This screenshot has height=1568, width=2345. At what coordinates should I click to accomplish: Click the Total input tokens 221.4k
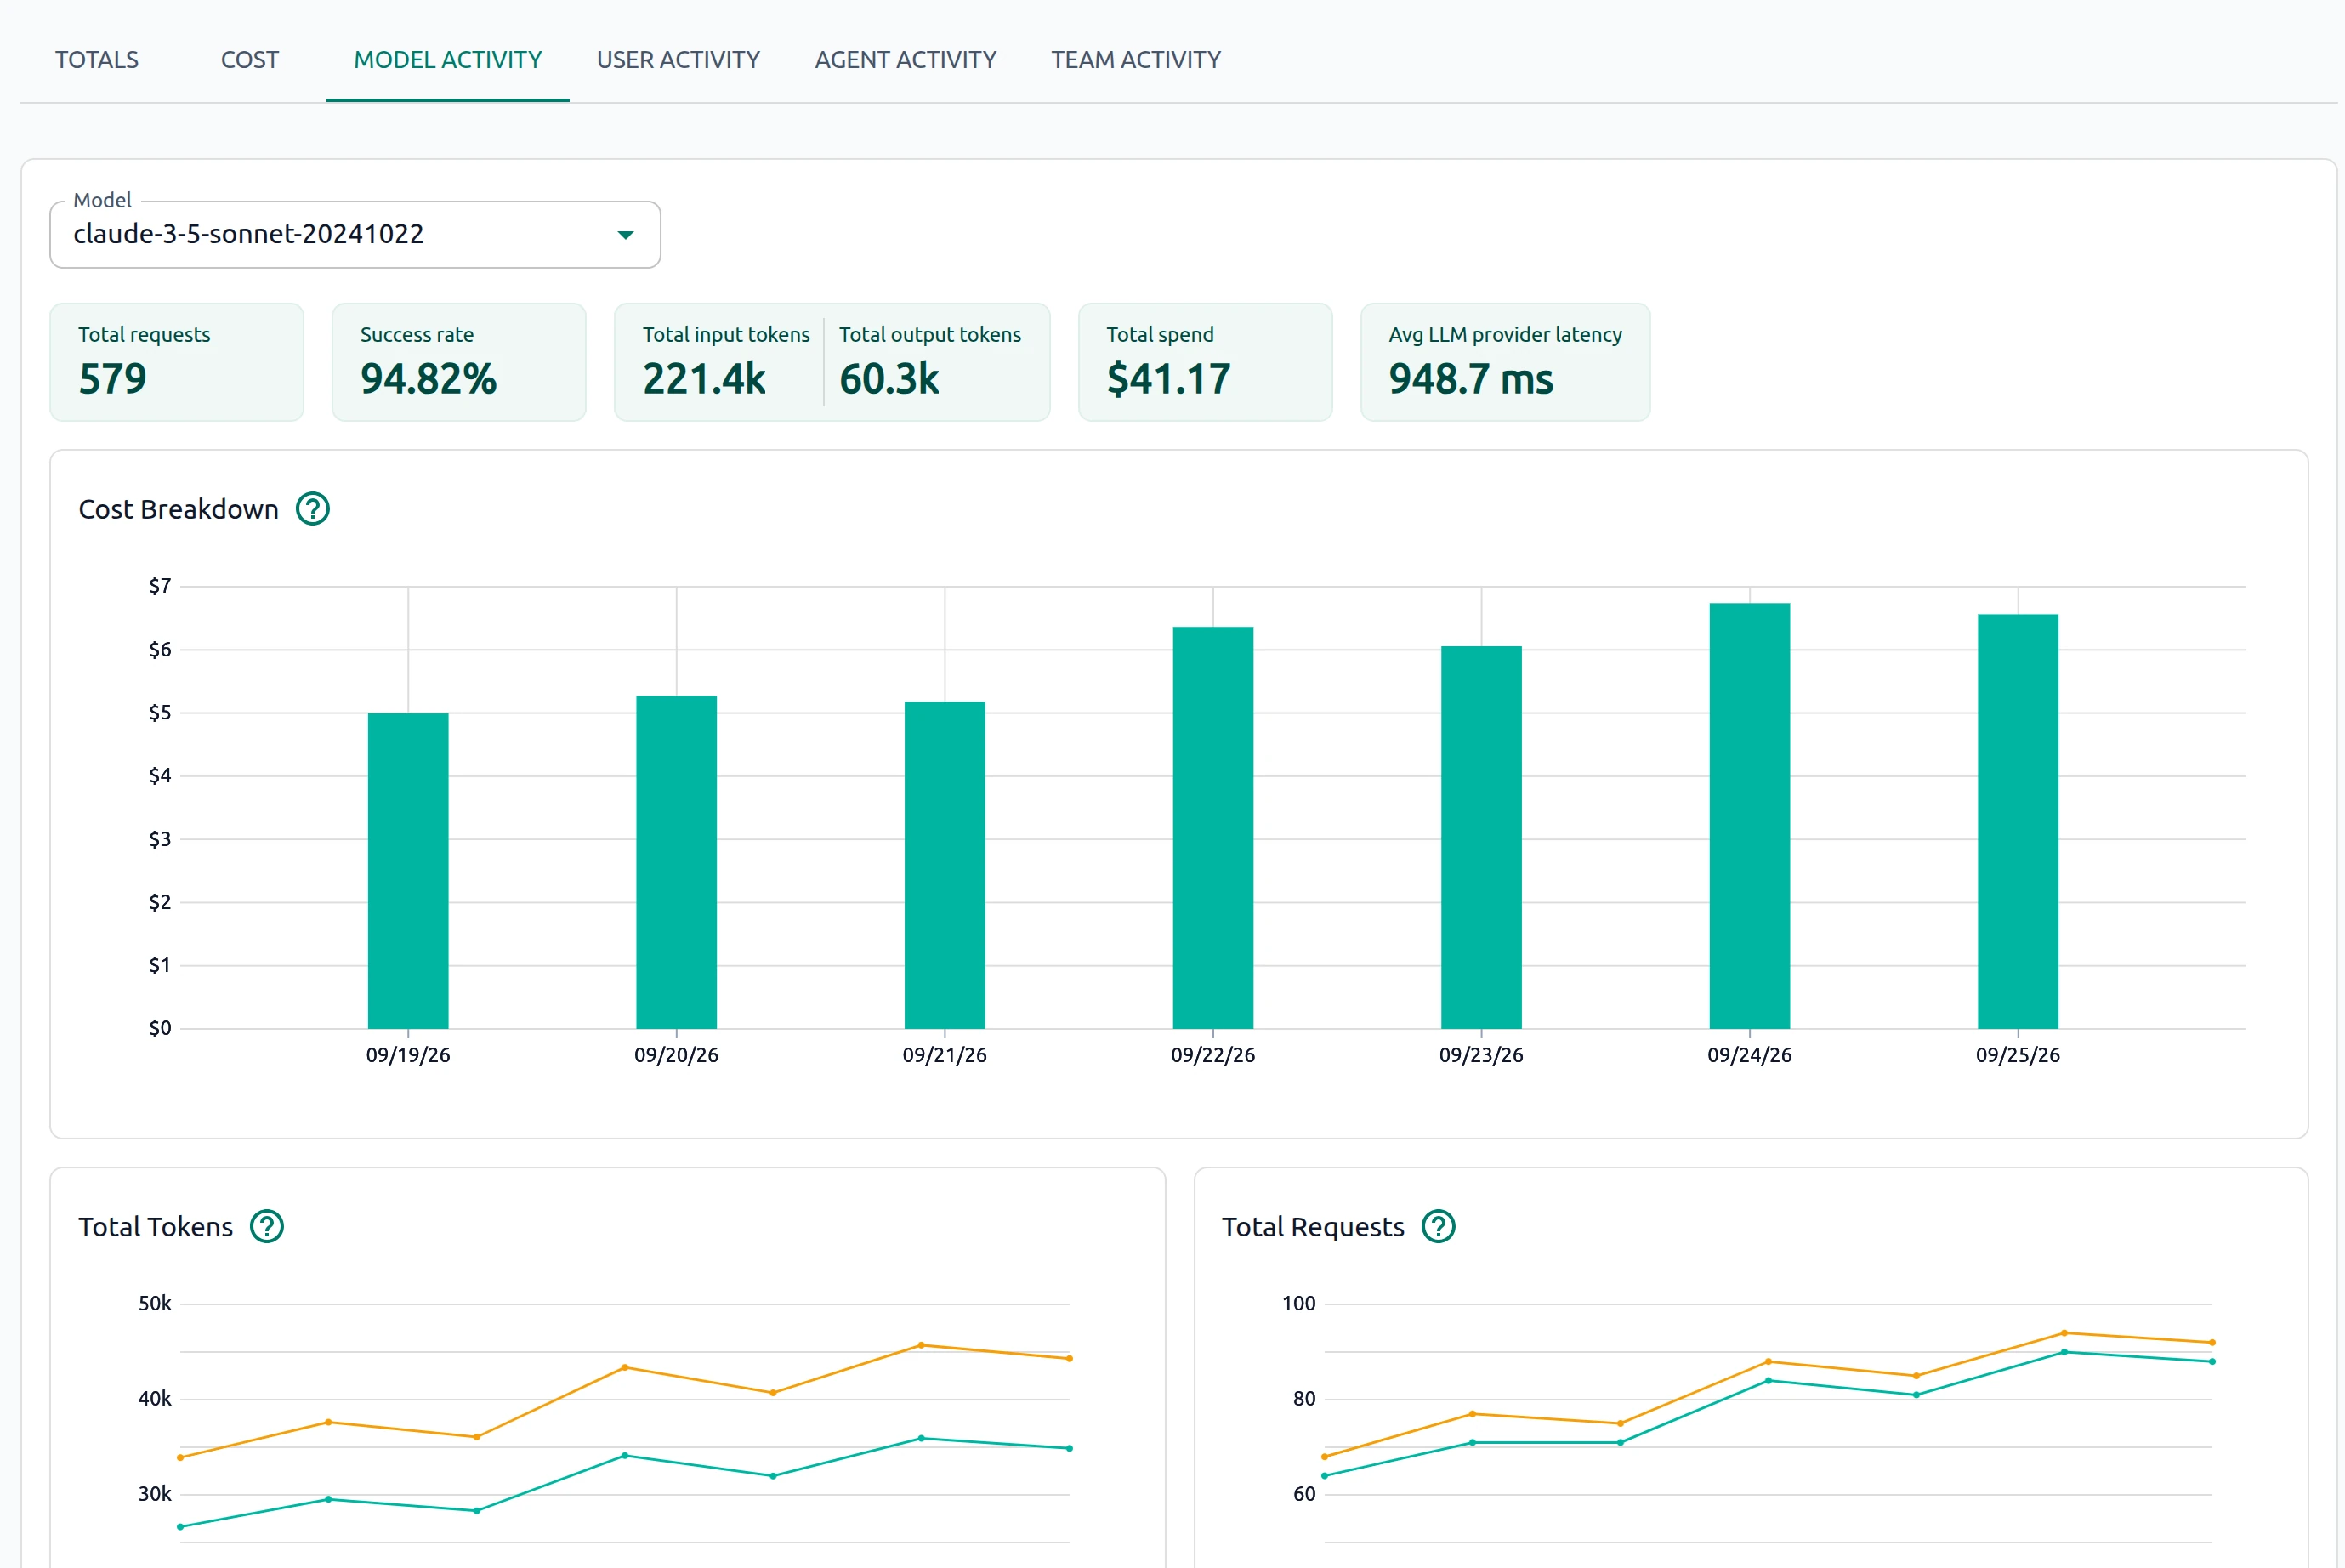click(704, 379)
